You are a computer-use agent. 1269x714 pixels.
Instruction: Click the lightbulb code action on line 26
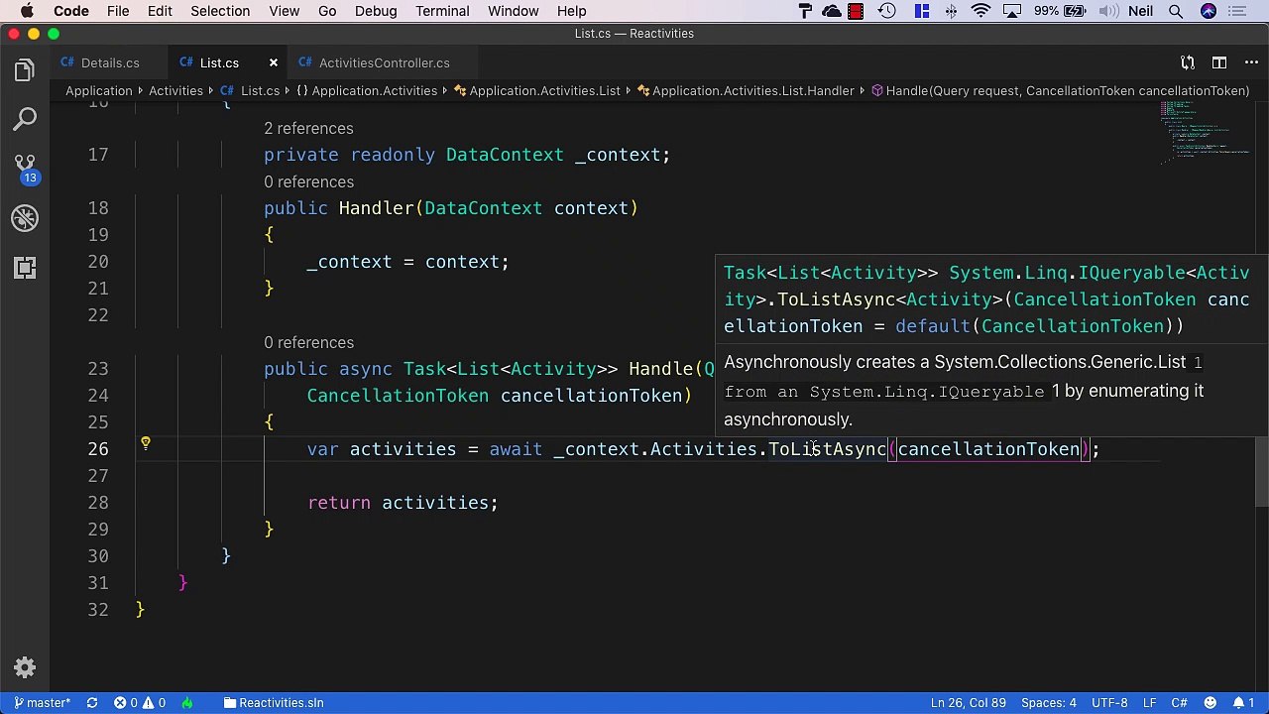click(146, 443)
